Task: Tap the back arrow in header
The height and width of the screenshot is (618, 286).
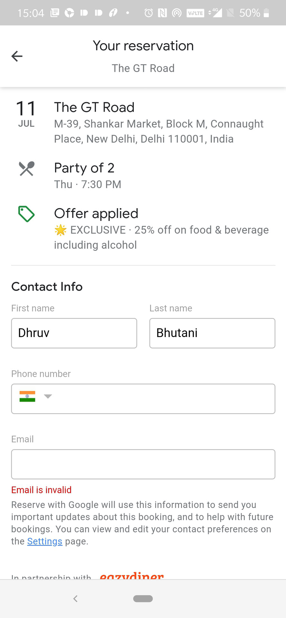Action: 17,56
